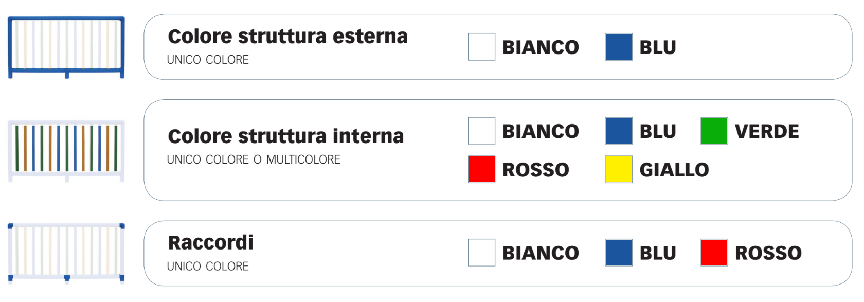Click the GIALLO label
864x302 pixels.
coord(674,170)
